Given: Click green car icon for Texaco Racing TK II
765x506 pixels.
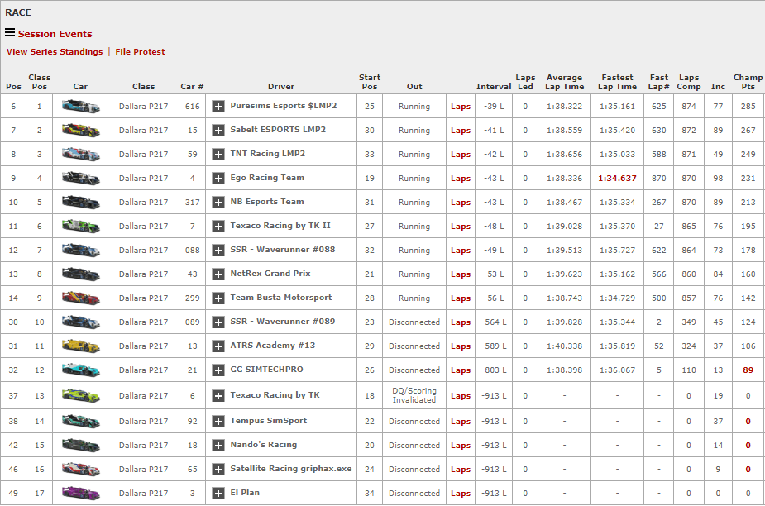Looking at the screenshot, I should tap(80, 226).
